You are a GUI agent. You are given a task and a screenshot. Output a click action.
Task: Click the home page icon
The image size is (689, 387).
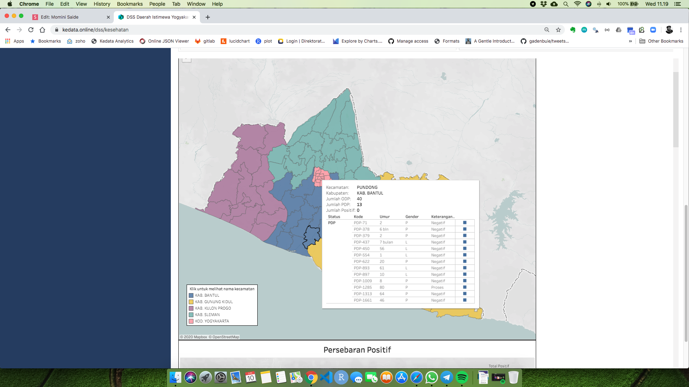tap(42, 30)
